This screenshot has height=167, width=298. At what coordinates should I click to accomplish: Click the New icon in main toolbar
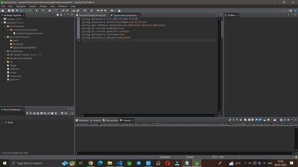(3, 11)
